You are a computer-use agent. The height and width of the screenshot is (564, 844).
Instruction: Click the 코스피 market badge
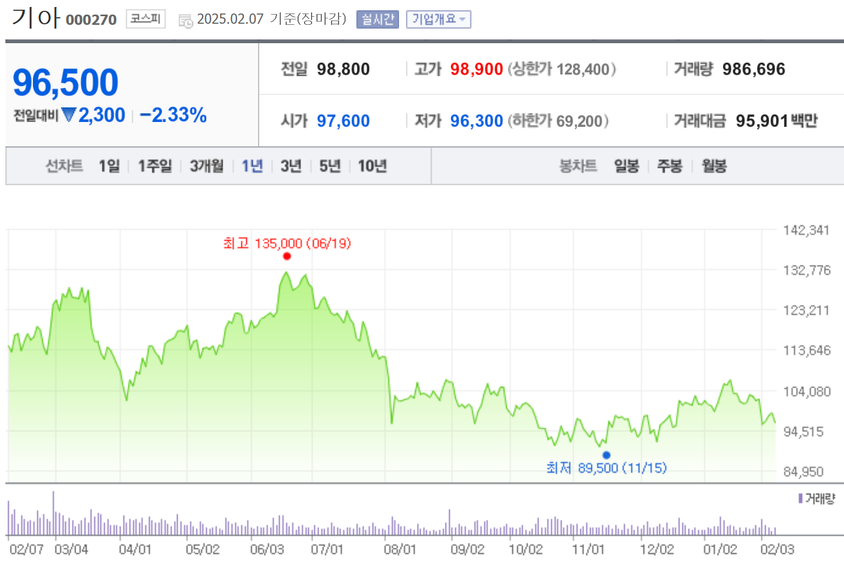coord(146,19)
